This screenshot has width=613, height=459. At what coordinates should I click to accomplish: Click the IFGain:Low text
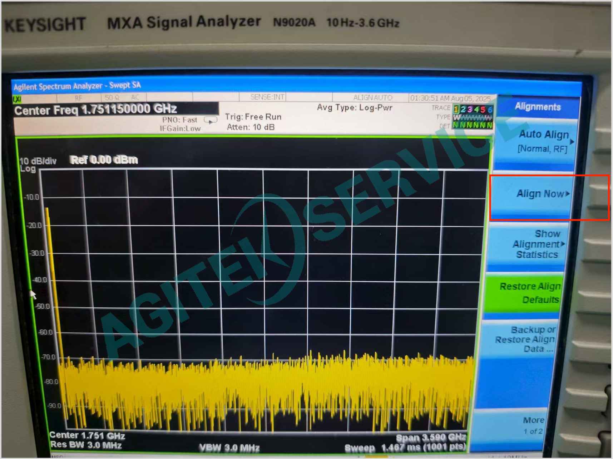[180, 128]
